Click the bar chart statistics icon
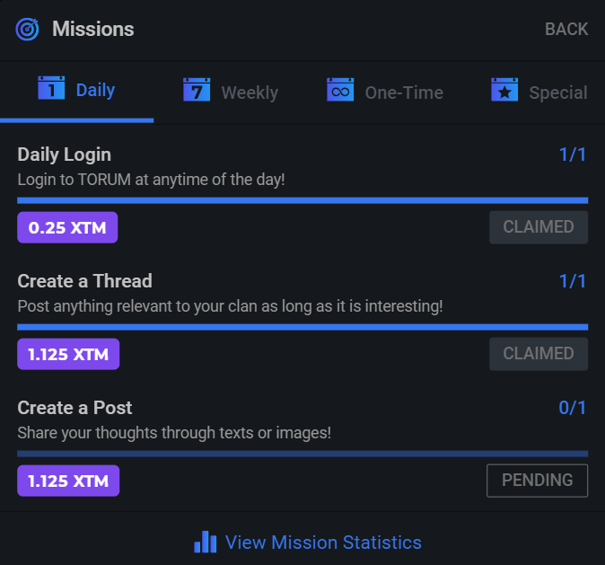Viewport: 605px width, 565px height. 206,543
